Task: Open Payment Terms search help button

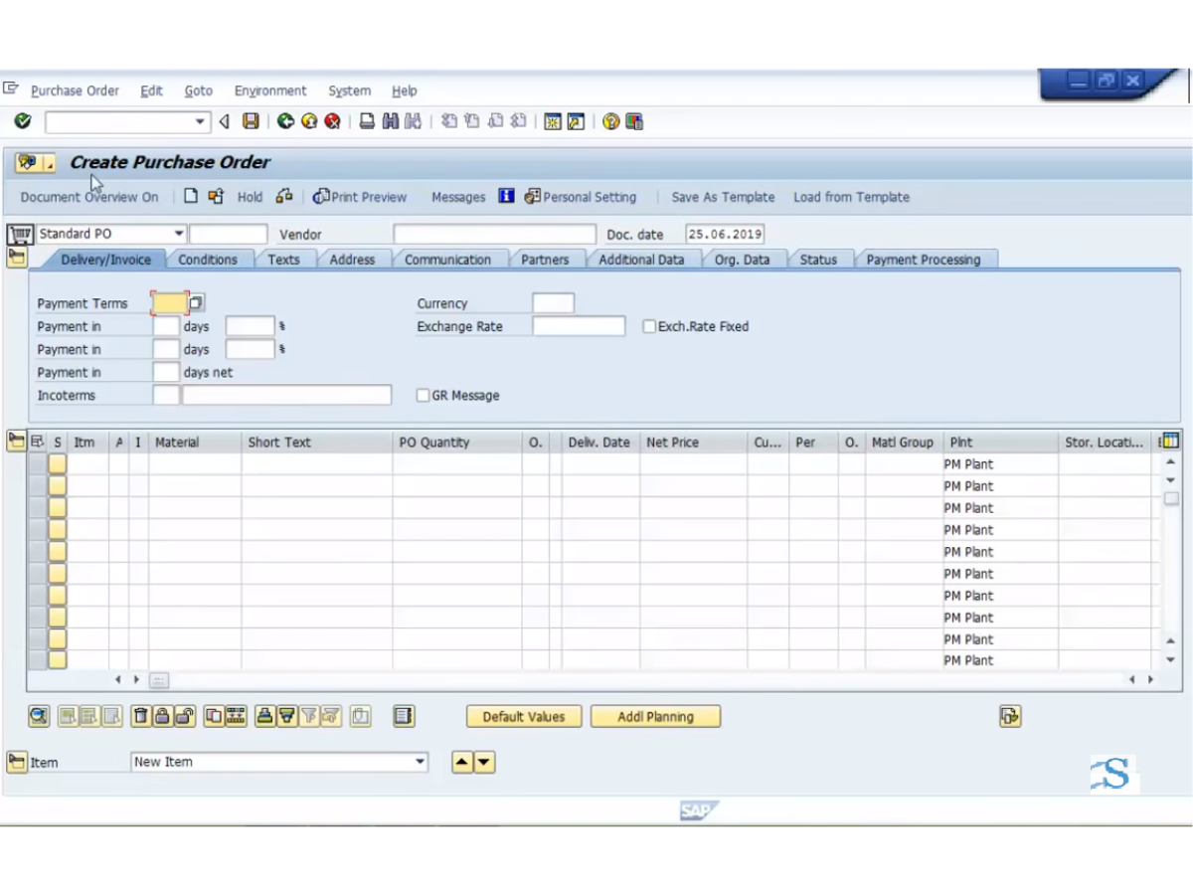Action: point(196,303)
